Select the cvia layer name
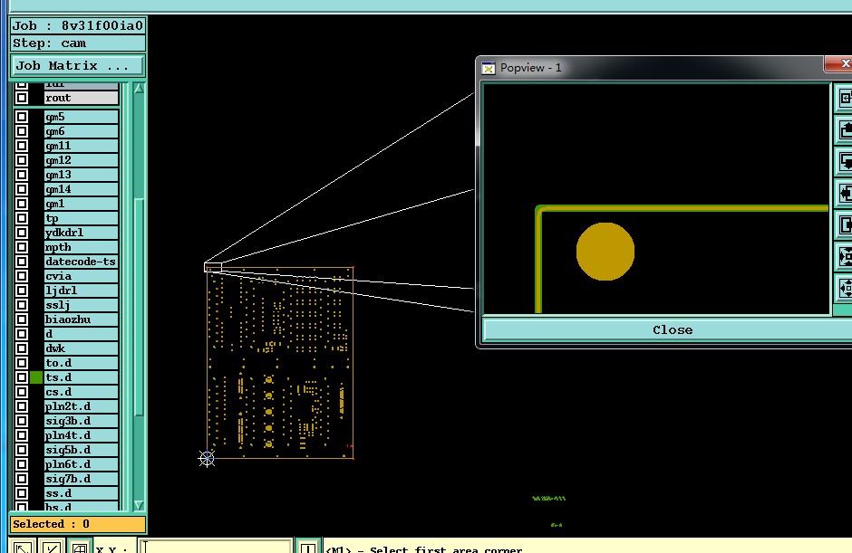The height and width of the screenshot is (553, 852). pos(81,276)
